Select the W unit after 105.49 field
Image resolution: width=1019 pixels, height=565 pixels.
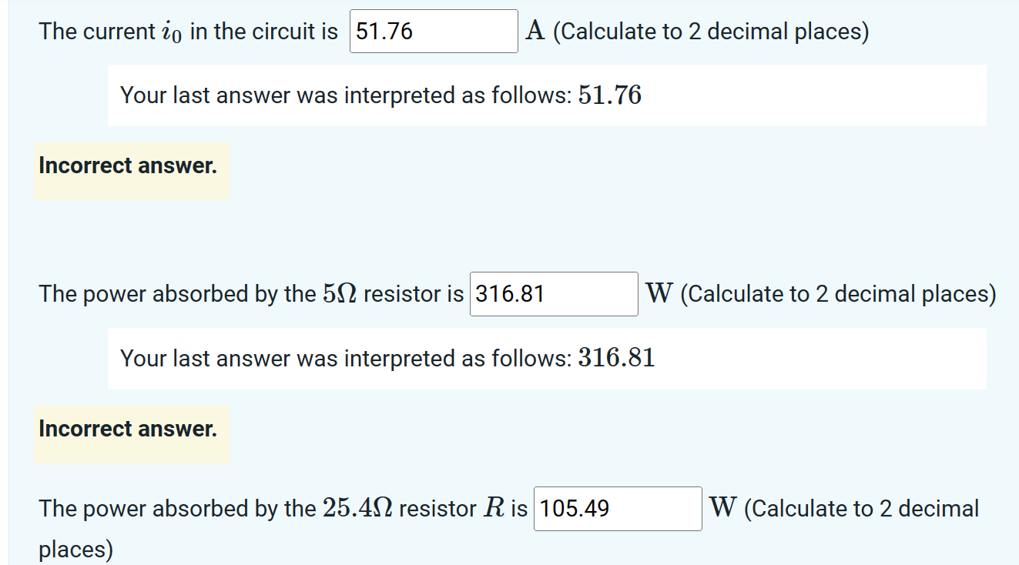721,508
